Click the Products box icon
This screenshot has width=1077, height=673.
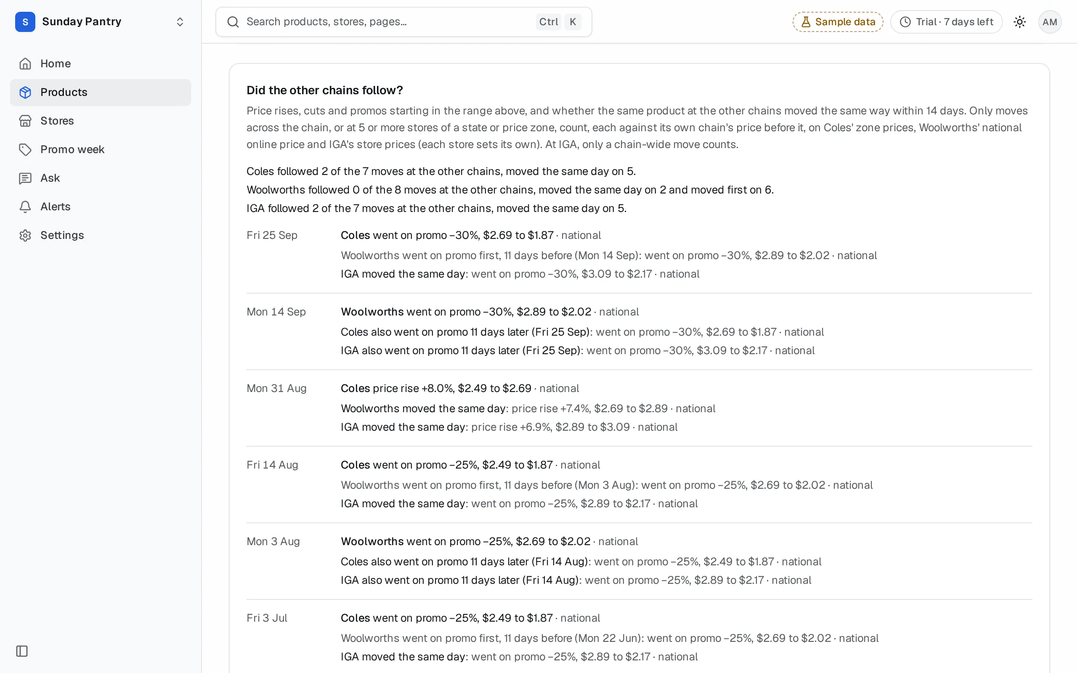click(x=25, y=92)
